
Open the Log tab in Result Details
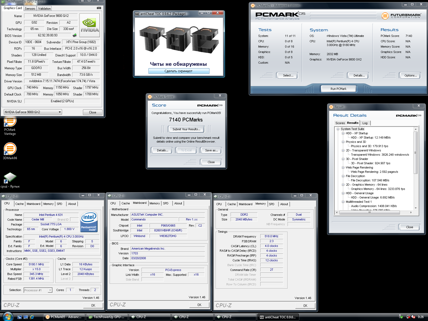click(x=365, y=123)
